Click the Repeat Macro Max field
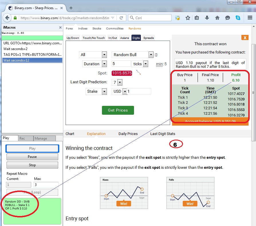 pyautogui.click(x=46, y=185)
